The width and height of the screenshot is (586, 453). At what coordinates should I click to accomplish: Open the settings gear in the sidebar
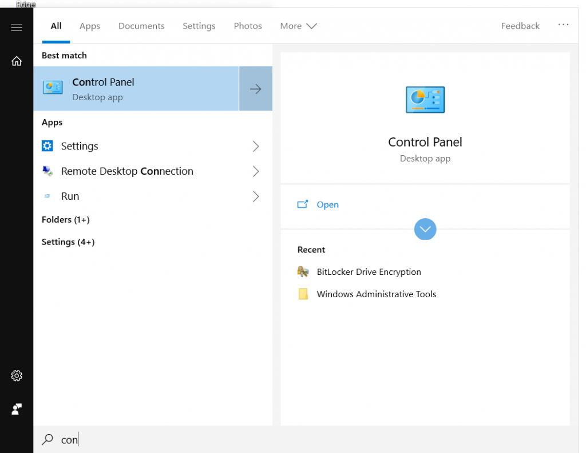(x=17, y=376)
